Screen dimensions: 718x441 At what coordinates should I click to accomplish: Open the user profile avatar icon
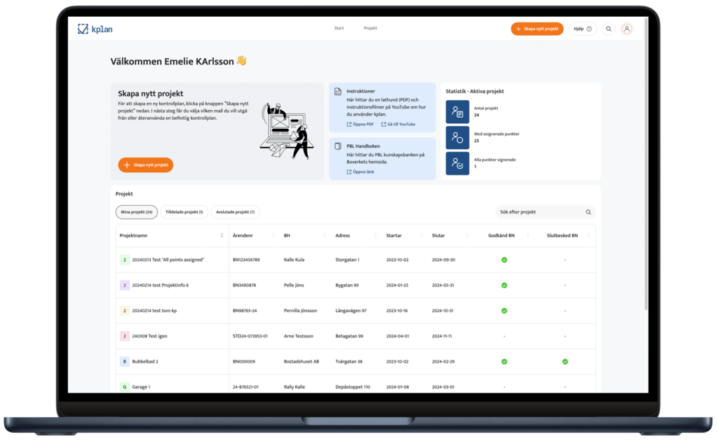(x=627, y=29)
